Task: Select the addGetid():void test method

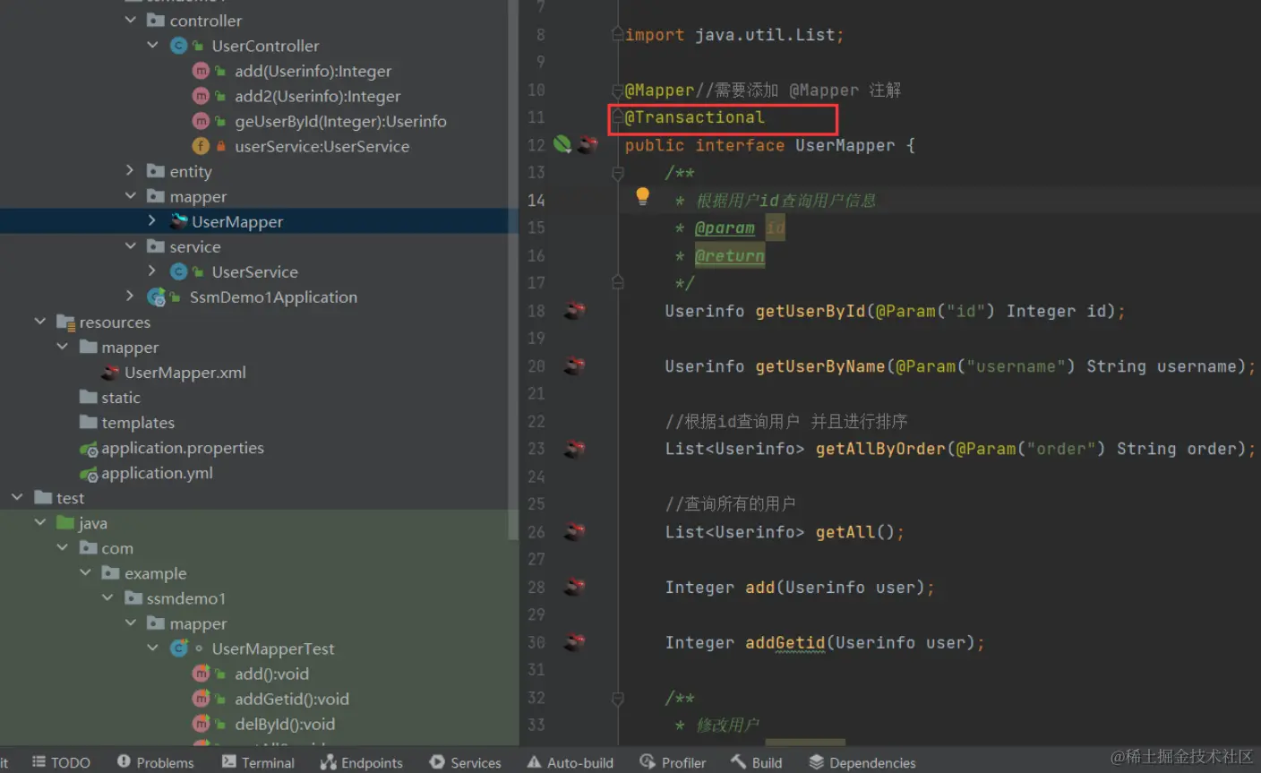Action: (x=292, y=699)
